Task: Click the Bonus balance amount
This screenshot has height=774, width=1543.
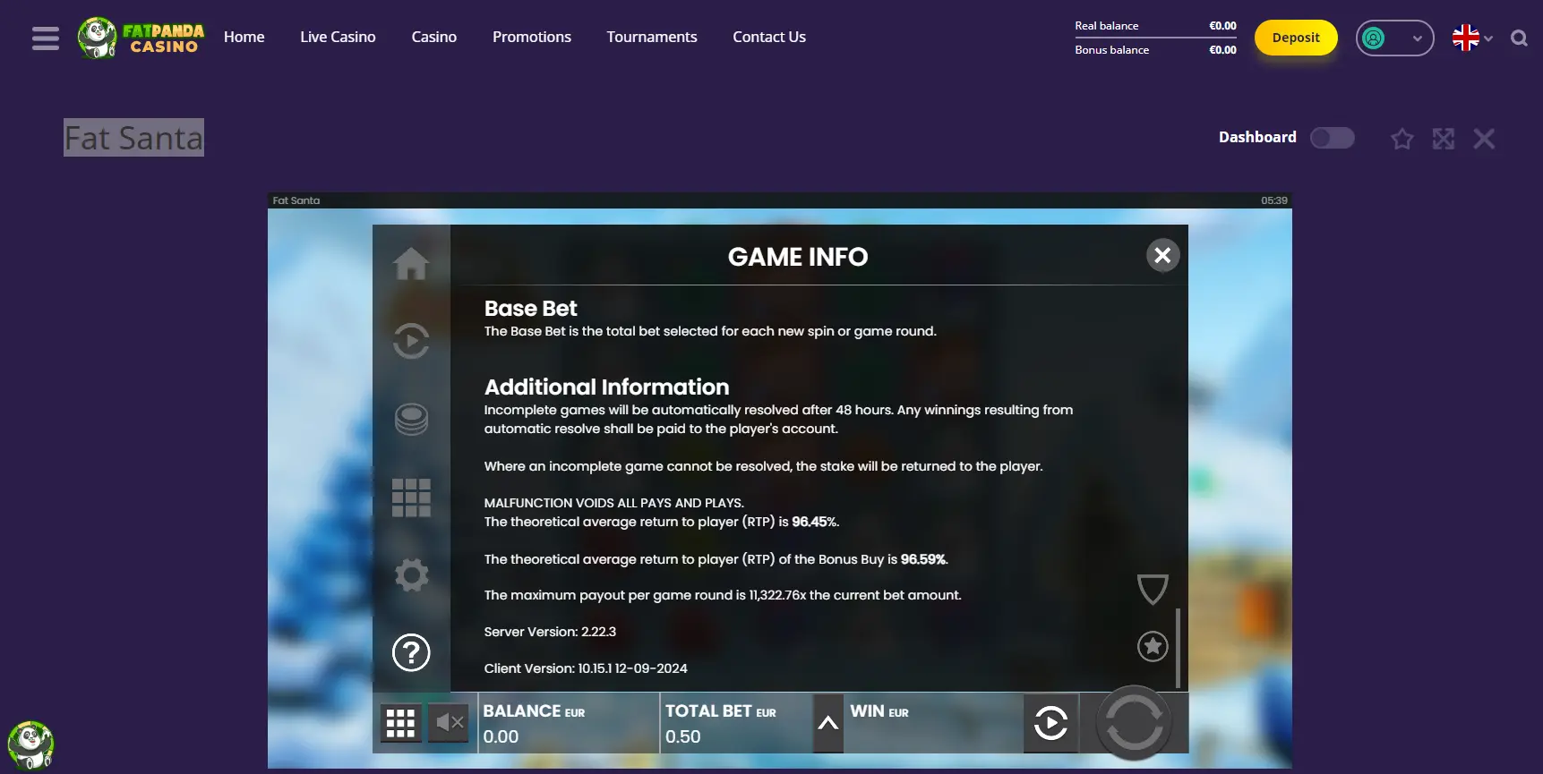Action: pyautogui.click(x=1222, y=50)
